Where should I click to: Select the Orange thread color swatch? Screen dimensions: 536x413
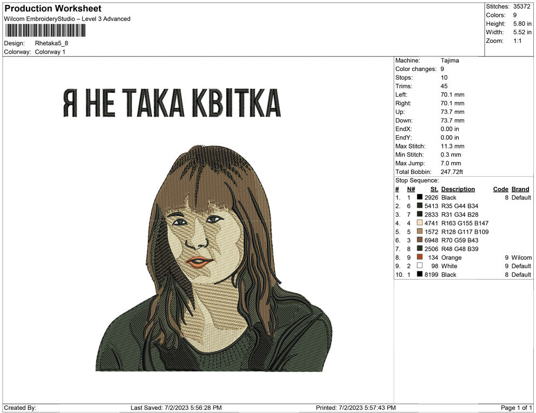click(420, 257)
